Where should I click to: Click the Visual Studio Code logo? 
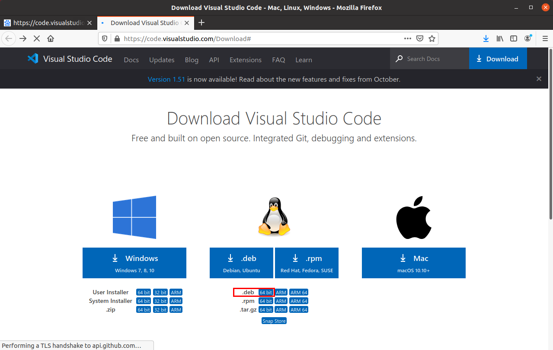pyautogui.click(x=70, y=59)
